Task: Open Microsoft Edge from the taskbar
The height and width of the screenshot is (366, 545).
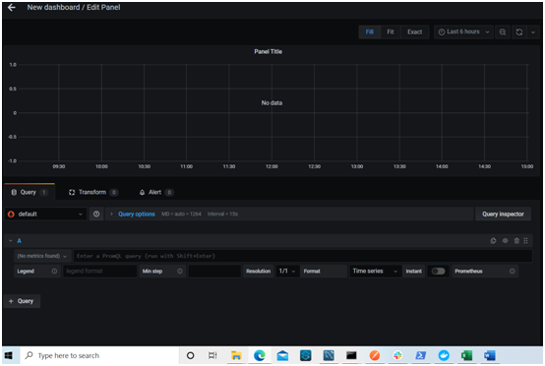Action: (260, 355)
